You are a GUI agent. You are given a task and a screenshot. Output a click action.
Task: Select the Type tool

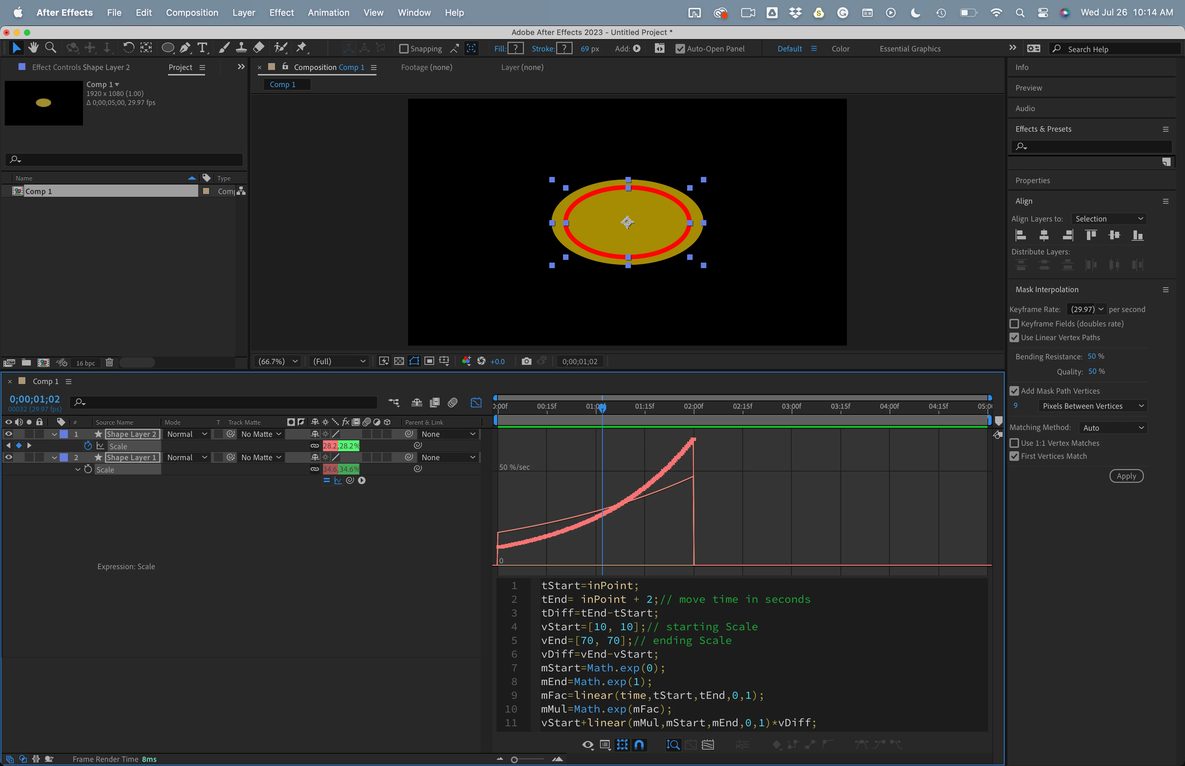[202, 48]
